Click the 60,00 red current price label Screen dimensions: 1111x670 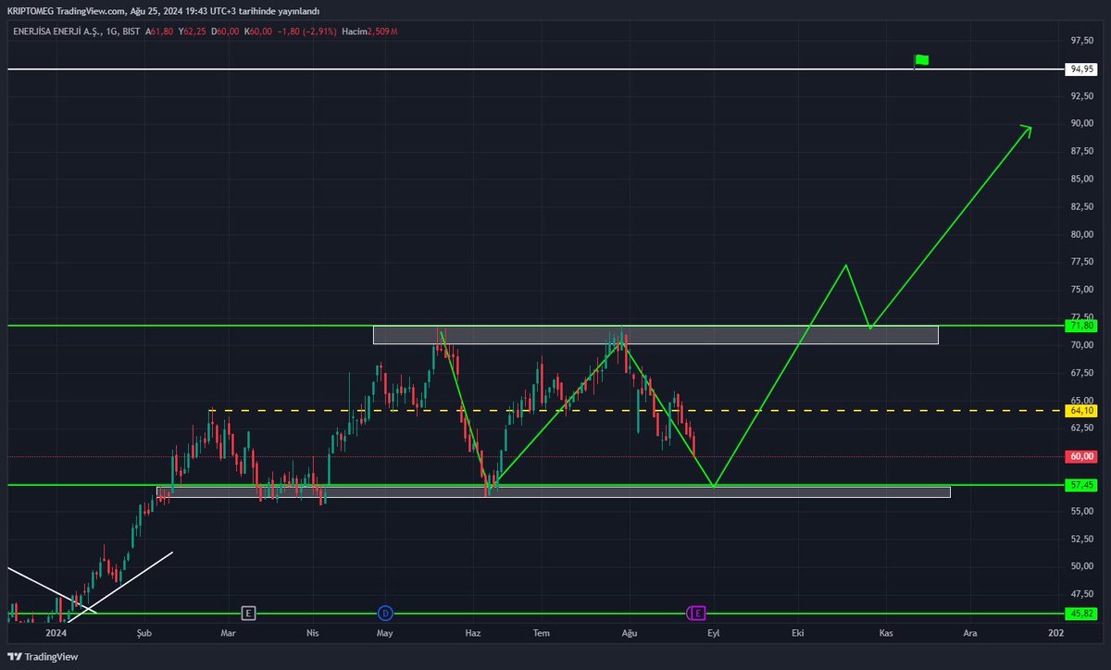pos(1081,456)
